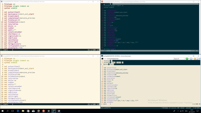
Task: Open the ConEmu hamburger system menu
Action: pos(200,59)
